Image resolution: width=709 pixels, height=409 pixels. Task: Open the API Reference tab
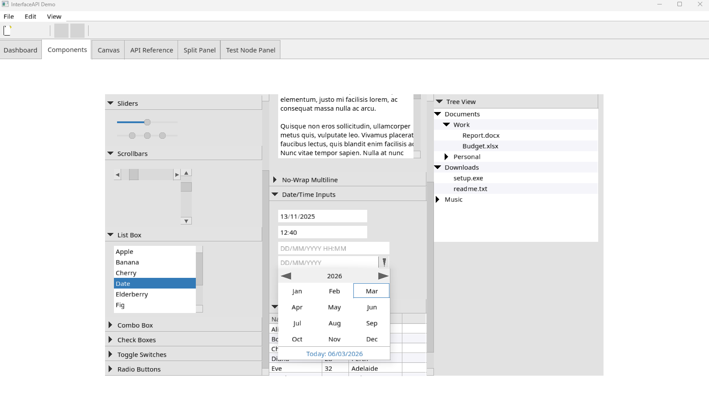click(x=152, y=50)
